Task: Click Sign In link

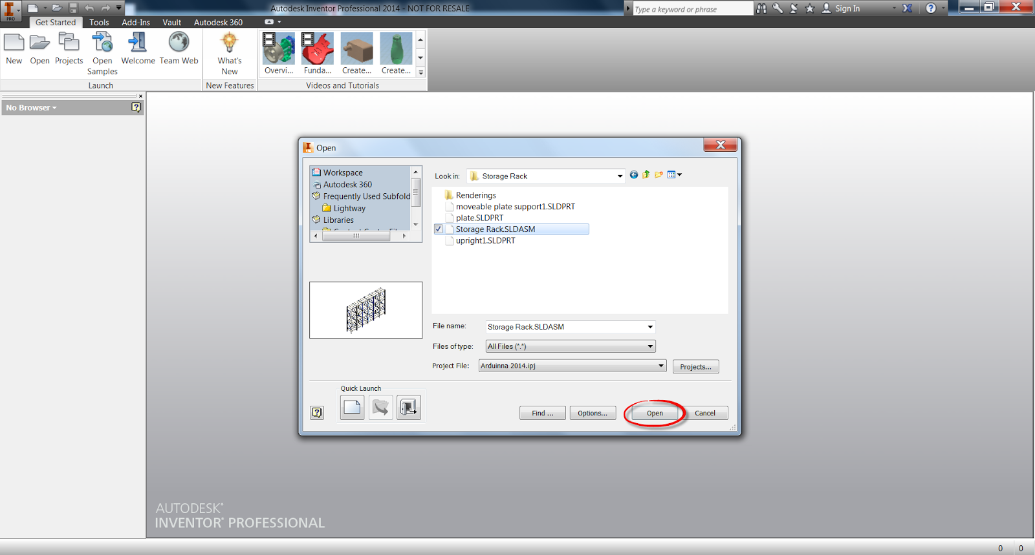Action: (x=847, y=8)
